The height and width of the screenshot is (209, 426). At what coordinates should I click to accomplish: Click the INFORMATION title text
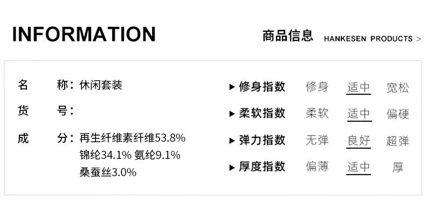(x=84, y=34)
